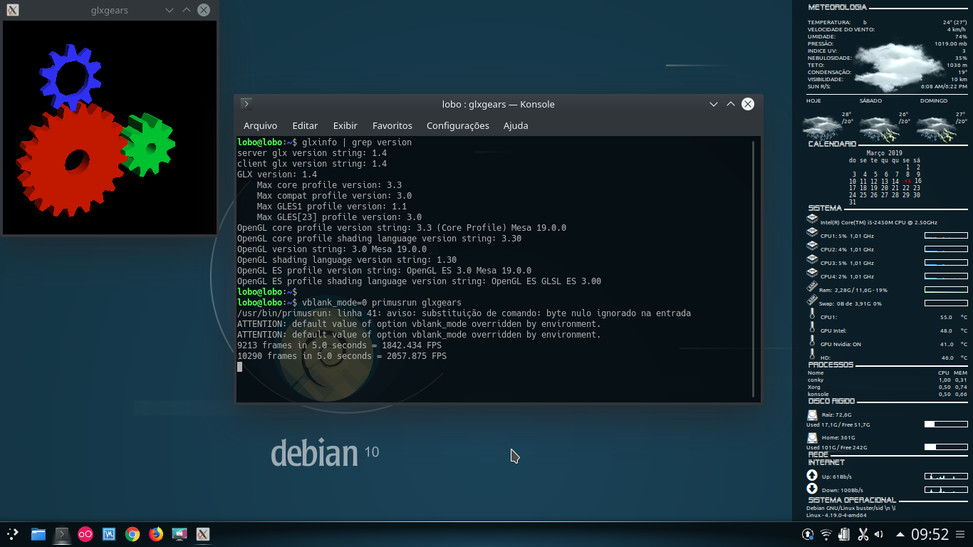Screen dimensions: 973x547
Task: Open the software updates tray icon
Action: pyautogui.click(x=807, y=534)
